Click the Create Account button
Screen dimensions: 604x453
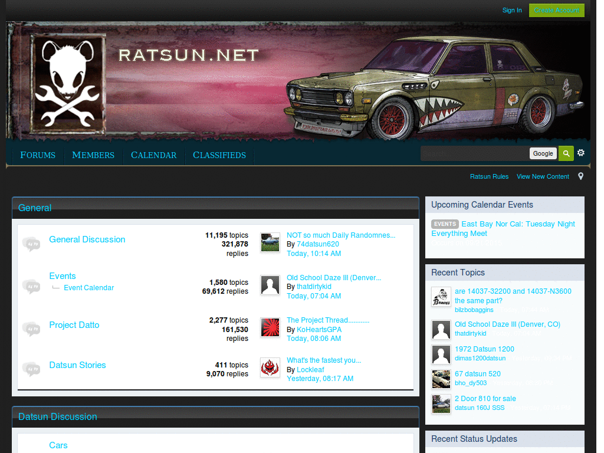click(557, 10)
